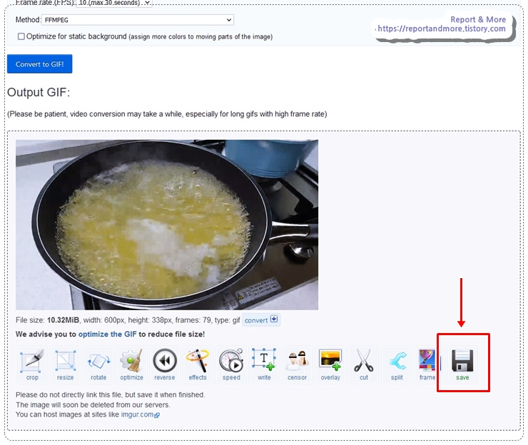Open the effects tool
The height and width of the screenshot is (445, 528).
[x=198, y=364]
